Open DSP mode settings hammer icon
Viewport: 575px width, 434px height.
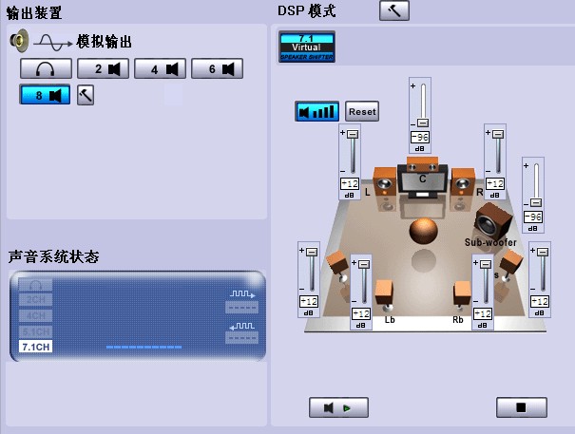pos(393,10)
